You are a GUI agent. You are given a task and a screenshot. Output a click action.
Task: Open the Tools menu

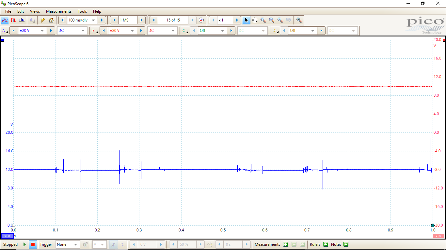(82, 11)
